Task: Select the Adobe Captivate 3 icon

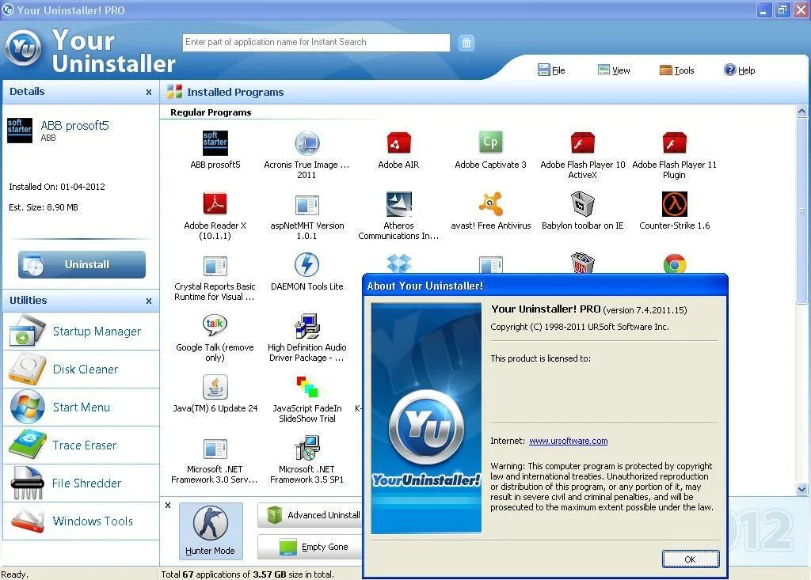Action: click(x=490, y=142)
